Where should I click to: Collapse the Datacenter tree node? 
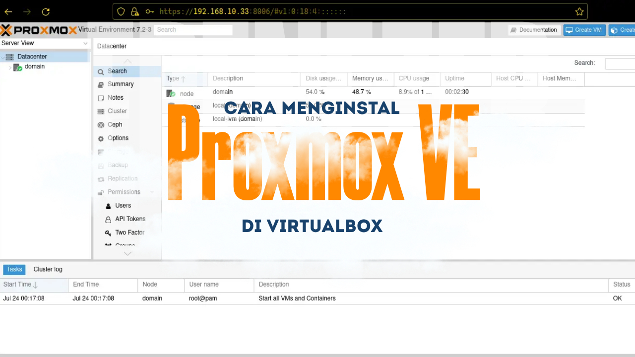point(3,57)
